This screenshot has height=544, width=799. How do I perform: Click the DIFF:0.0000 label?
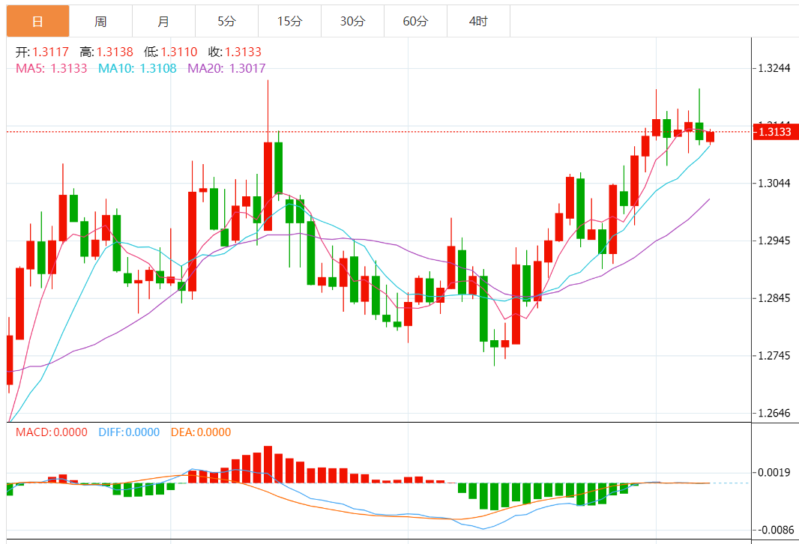pyautogui.click(x=129, y=432)
